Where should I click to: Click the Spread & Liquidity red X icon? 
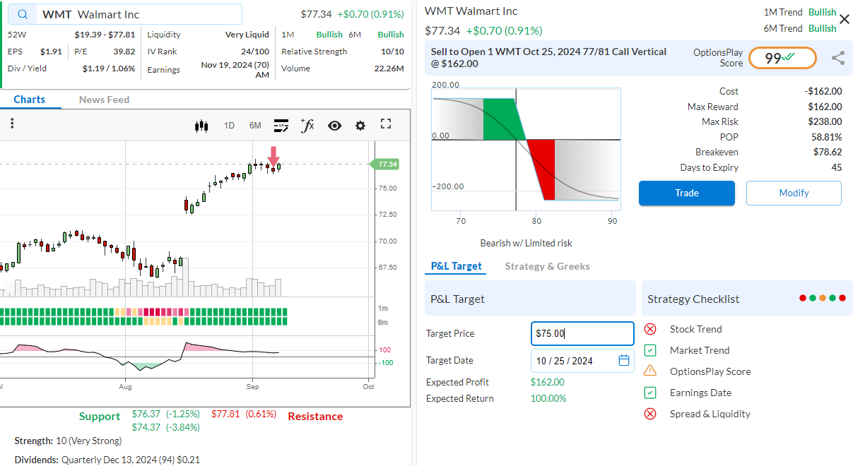pos(651,414)
